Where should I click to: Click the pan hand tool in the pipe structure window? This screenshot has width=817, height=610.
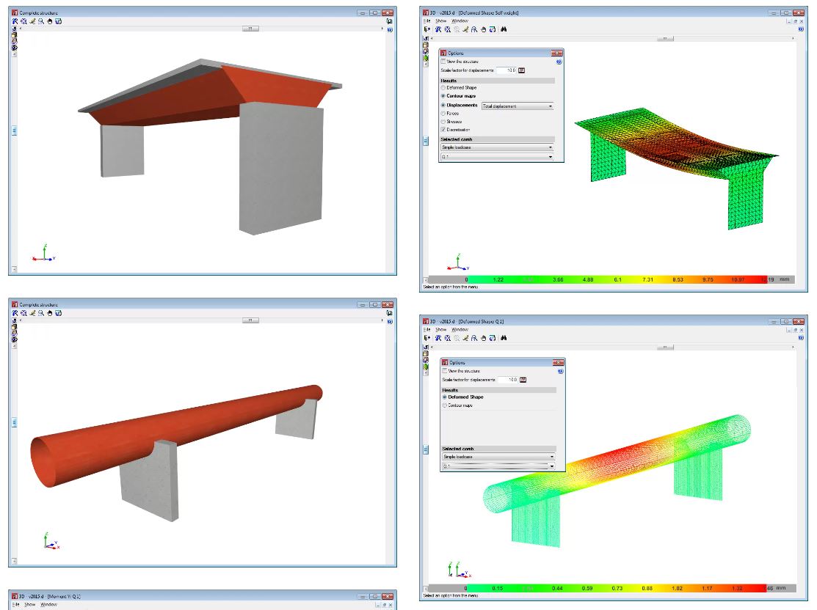[49, 313]
